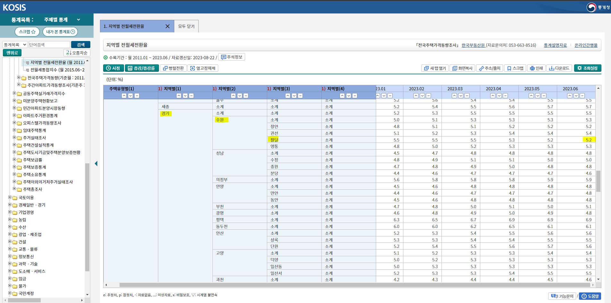This screenshot has width=611, height=303.
Task: Expand the 국토이용 folder
Action: pos(10,197)
